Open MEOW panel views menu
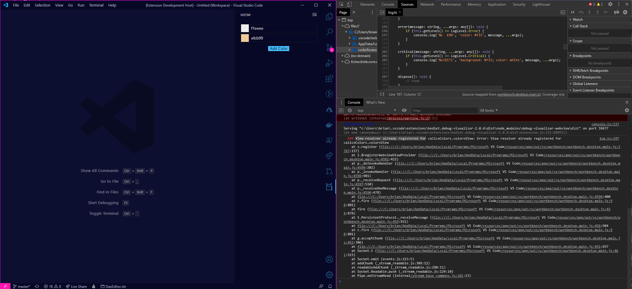This screenshot has width=632, height=289. point(315,15)
